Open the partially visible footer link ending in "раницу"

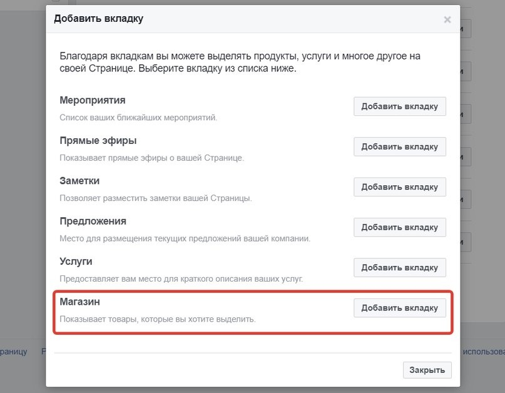pos(14,352)
